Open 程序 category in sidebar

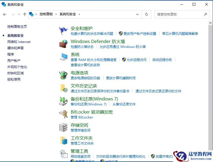pyautogui.click(x=11, y=54)
